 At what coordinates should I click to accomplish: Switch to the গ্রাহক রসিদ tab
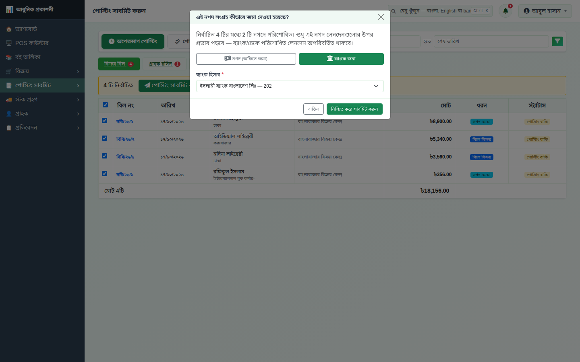[164, 64]
